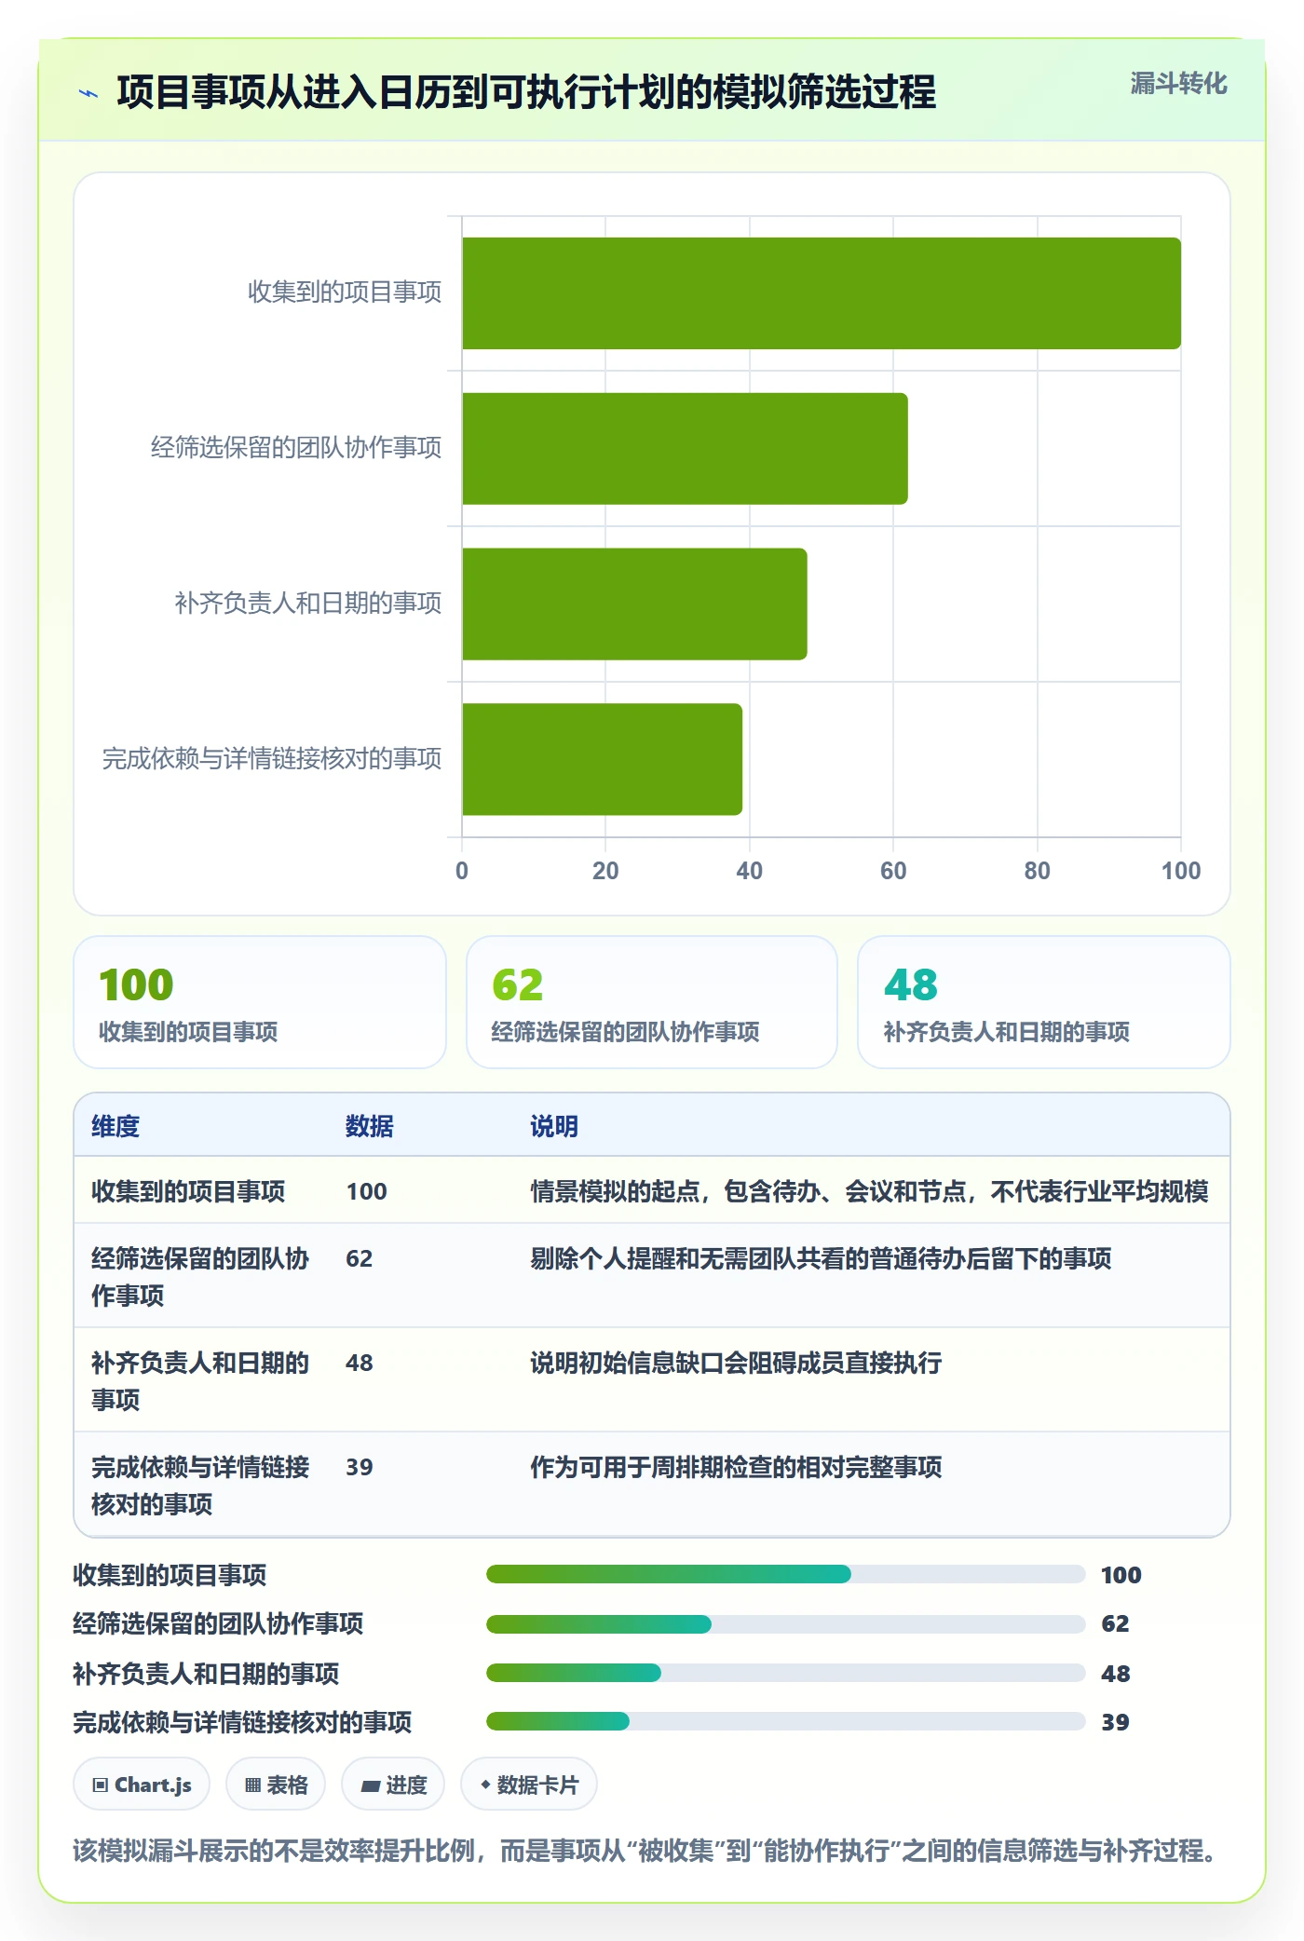
Task: Click the progress bar for 补齐负责人和日期的事项
Action: 785,1673
